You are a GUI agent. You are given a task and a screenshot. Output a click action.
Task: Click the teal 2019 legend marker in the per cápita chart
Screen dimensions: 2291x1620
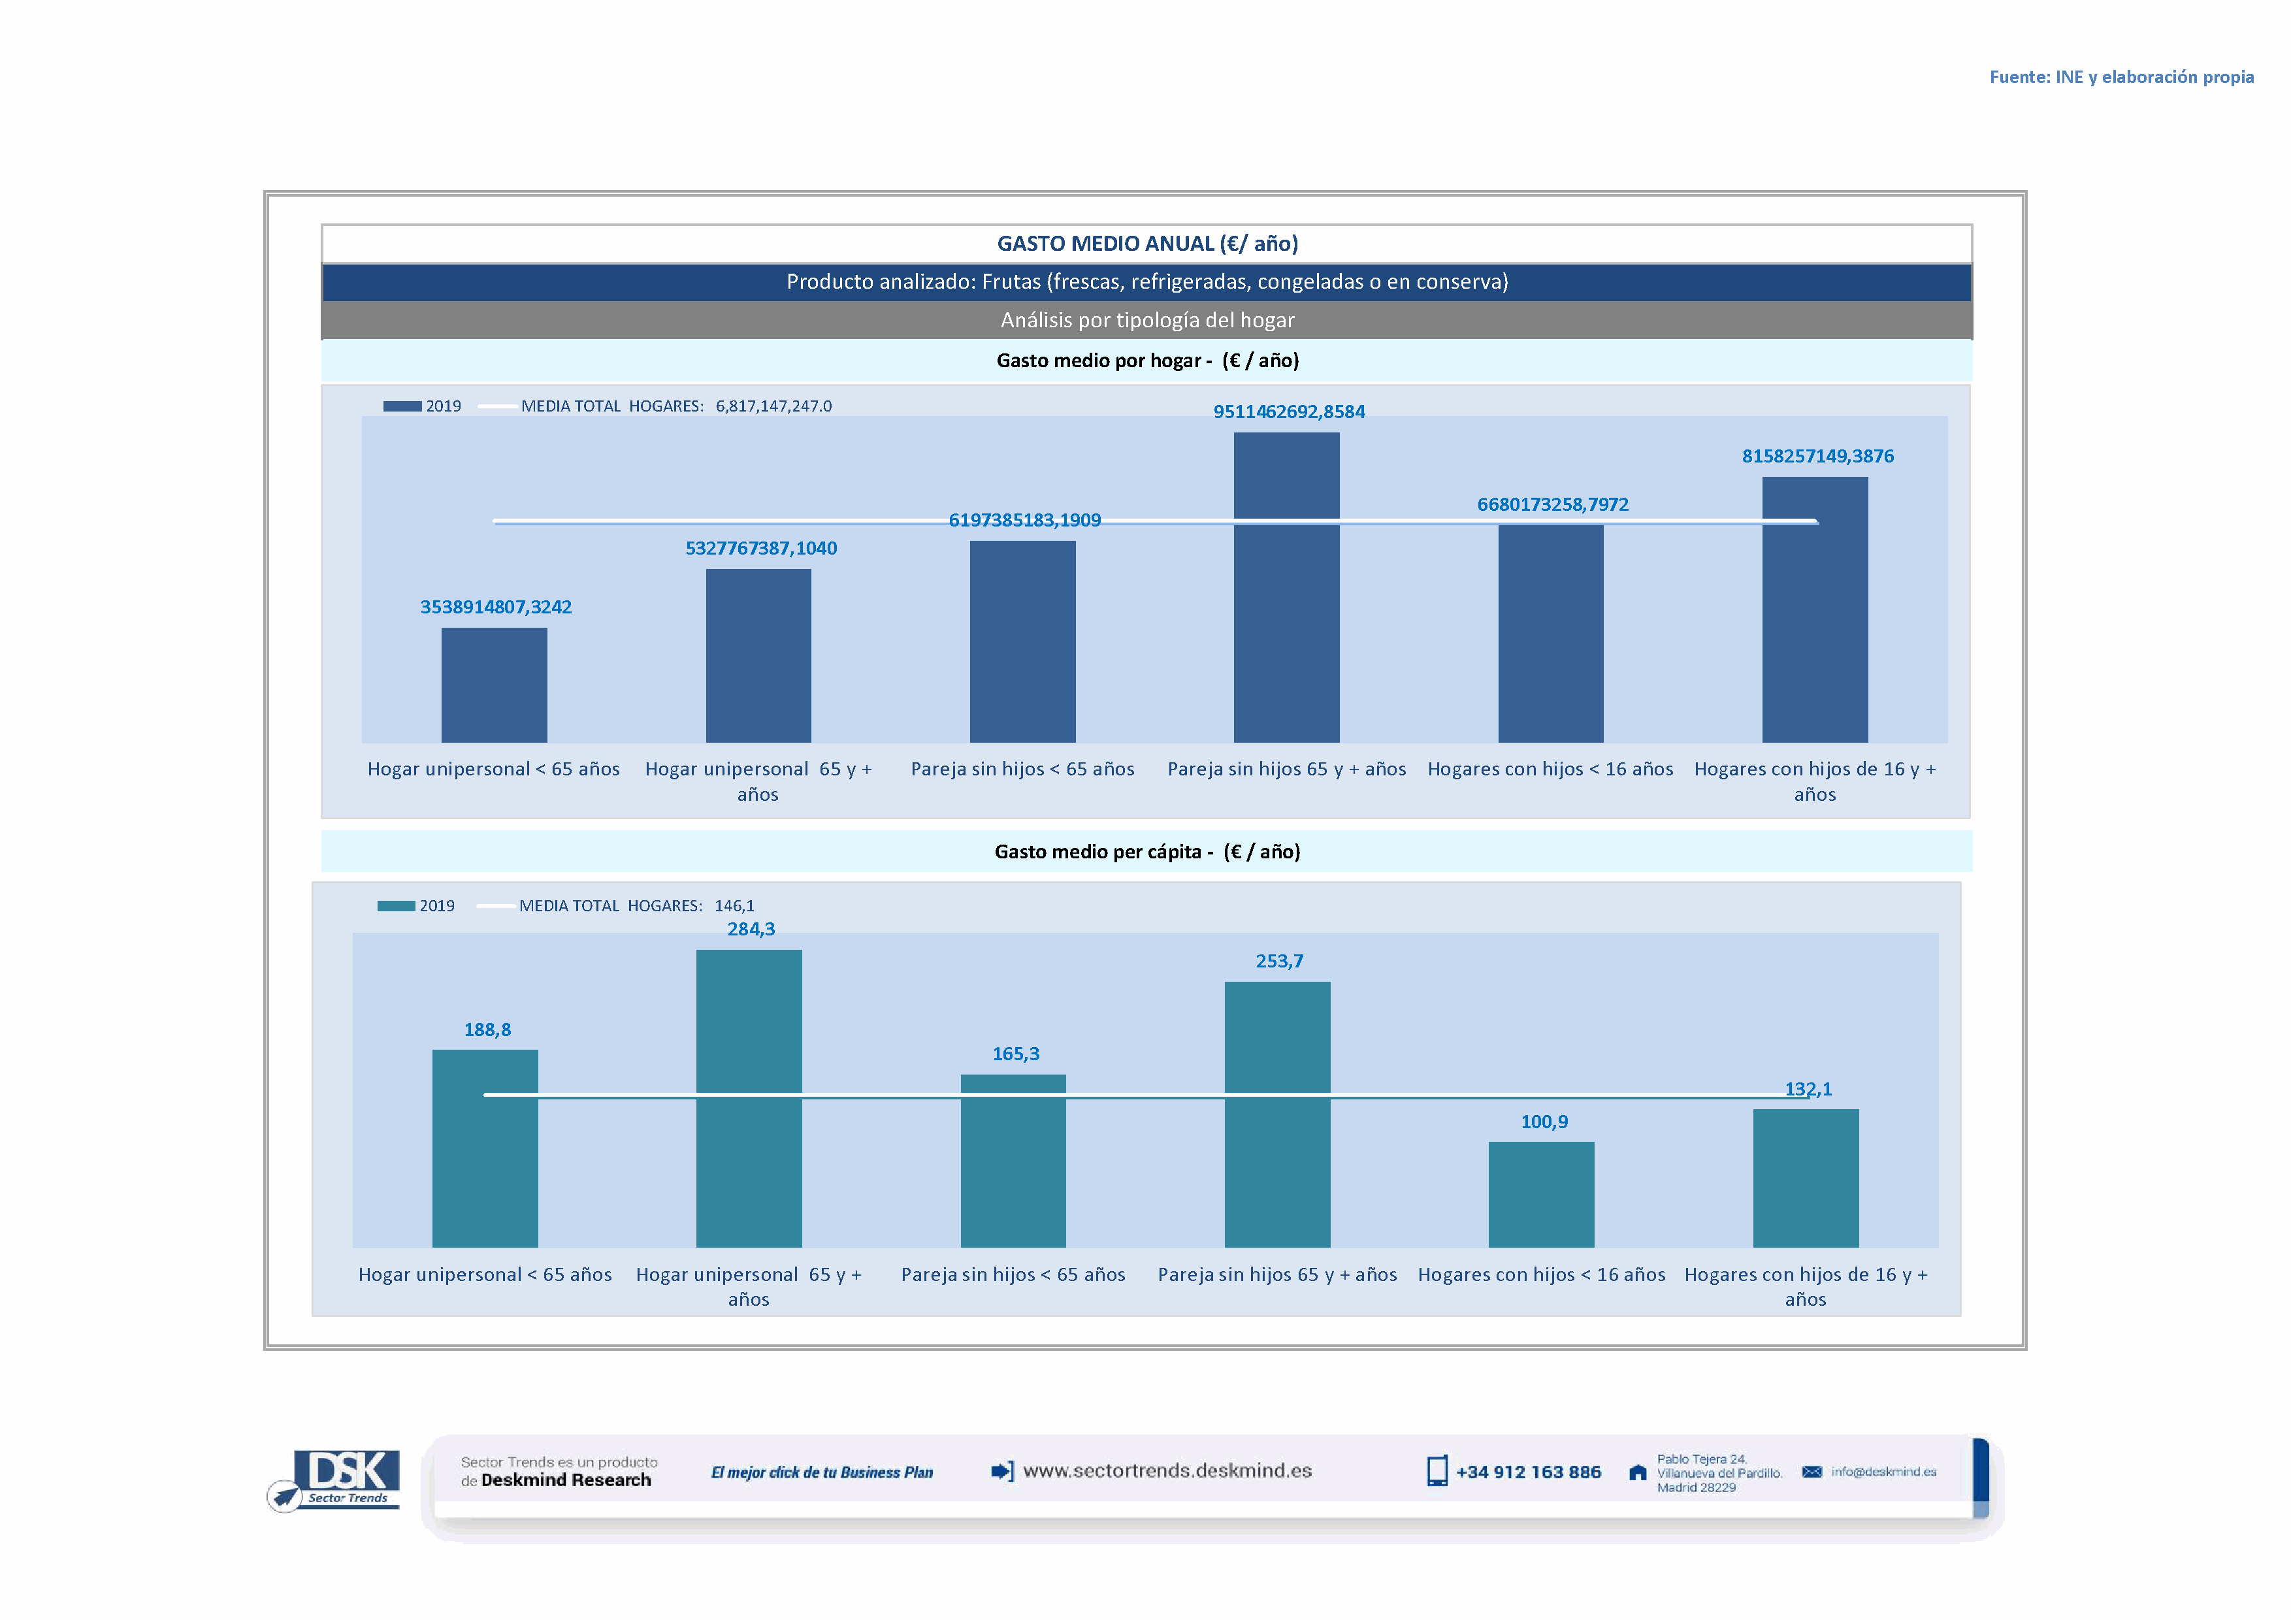(396, 906)
